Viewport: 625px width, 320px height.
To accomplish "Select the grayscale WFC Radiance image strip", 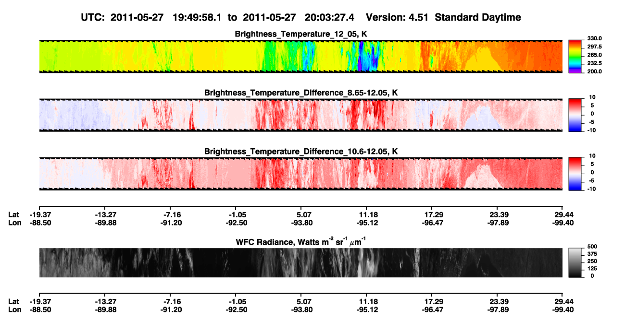I will (300, 262).
